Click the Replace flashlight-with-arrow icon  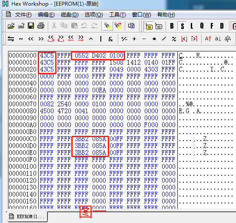(118, 26)
